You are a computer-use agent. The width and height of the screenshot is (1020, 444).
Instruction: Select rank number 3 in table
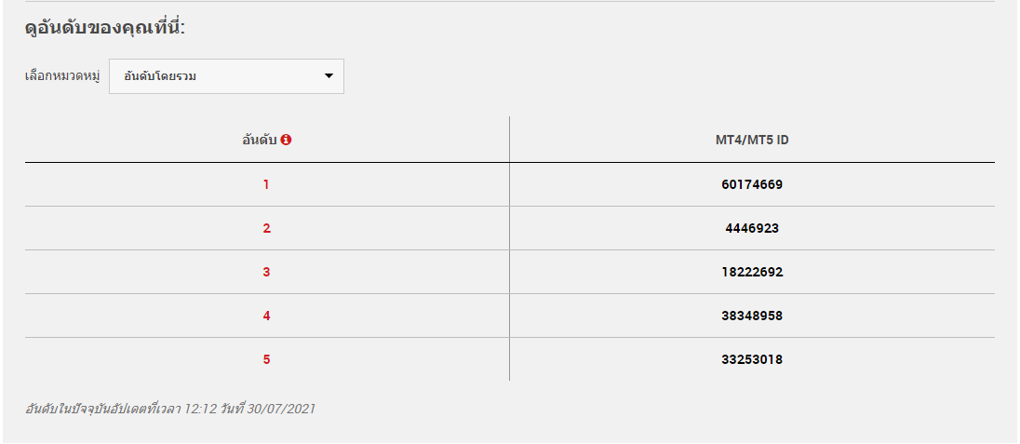[266, 272]
